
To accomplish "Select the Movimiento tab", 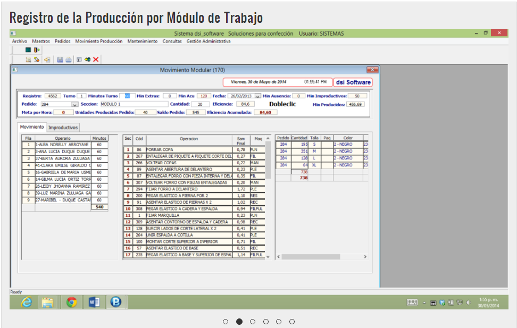I will 32,127.
